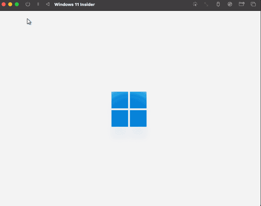Click the power button in the VM toolbar
Image resolution: width=261 pixels, height=206 pixels.
(28, 4)
